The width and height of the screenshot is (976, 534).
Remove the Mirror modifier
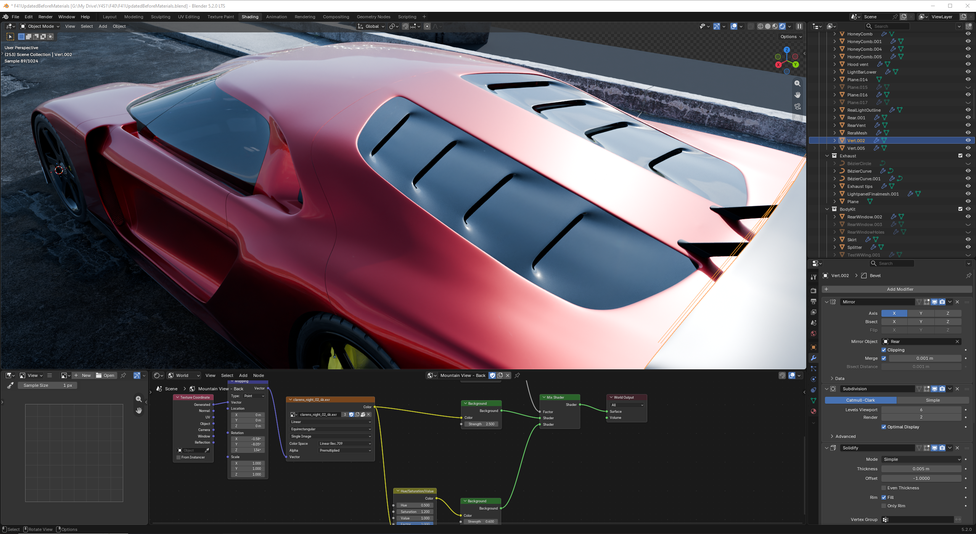[x=957, y=302]
